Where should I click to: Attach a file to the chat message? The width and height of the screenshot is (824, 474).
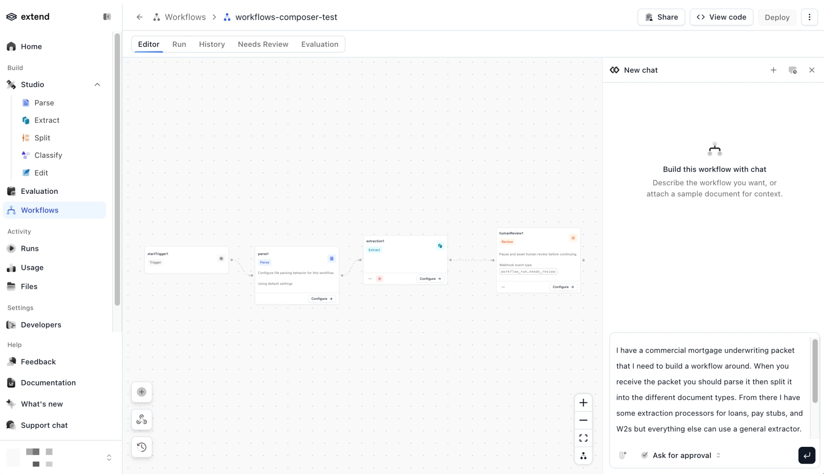(x=623, y=455)
